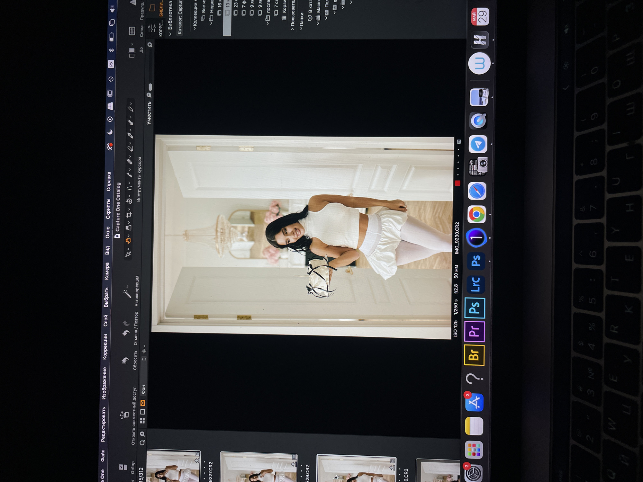643x482 pixels.
Task: Collapse the Коллекции section chevron
Action: click(x=195, y=28)
